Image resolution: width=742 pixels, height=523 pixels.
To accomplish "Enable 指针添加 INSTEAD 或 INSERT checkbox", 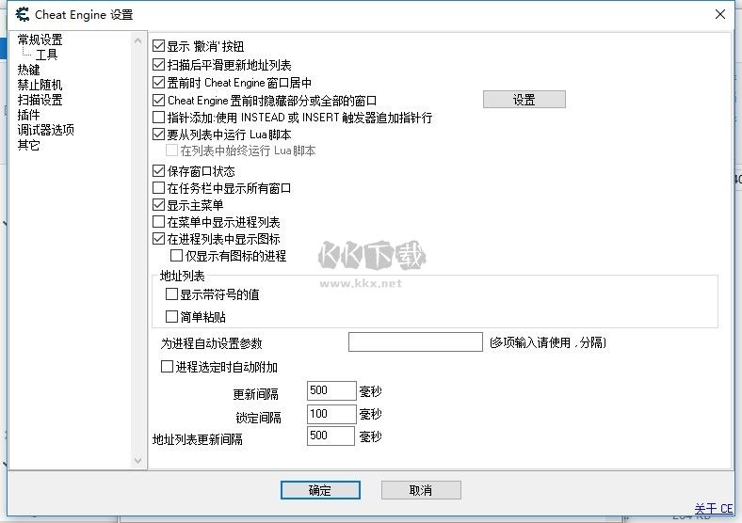I will click(x=158, y=118).
